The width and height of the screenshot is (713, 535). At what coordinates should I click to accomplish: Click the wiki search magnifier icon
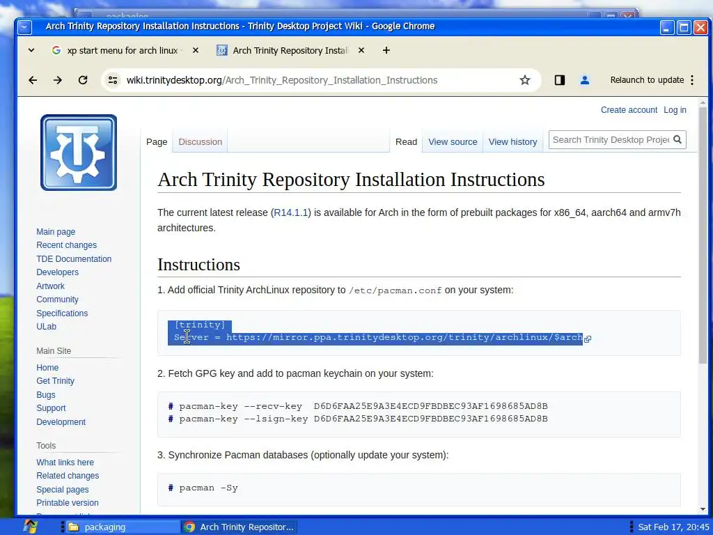(677, 139)
